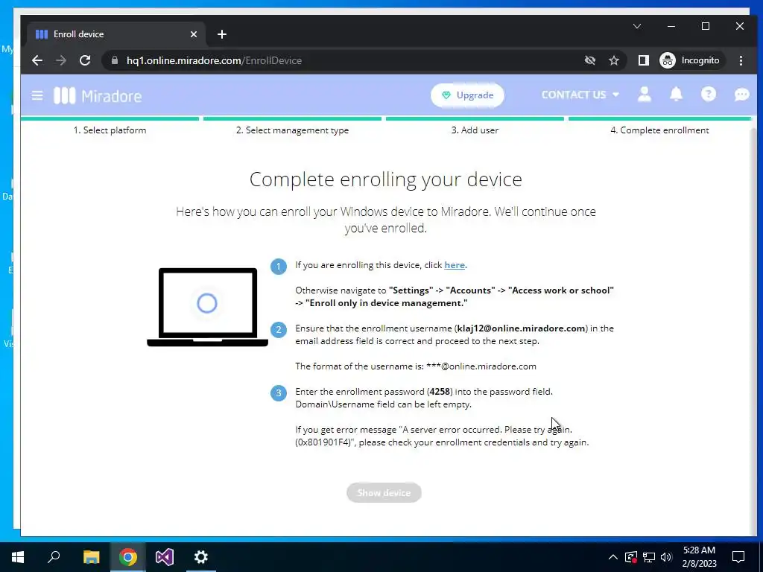Open a new browser tab
The width and height of the screenshot is (763, 572).
coord(222,34)
